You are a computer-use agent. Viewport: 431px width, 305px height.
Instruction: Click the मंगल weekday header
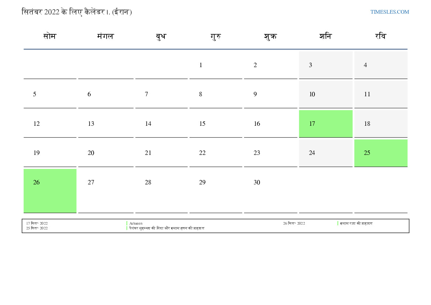105,37
